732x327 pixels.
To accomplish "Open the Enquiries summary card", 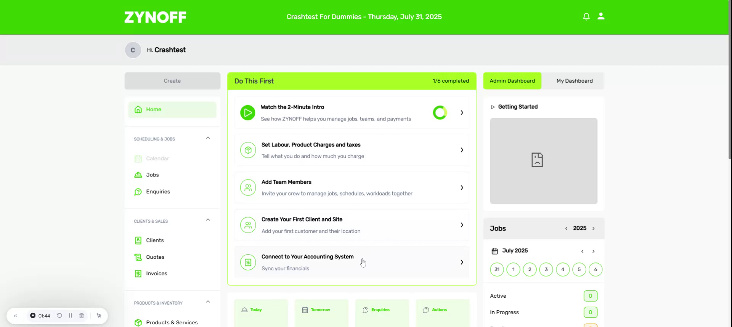I will pyautogui.click(x=382, y=313).
